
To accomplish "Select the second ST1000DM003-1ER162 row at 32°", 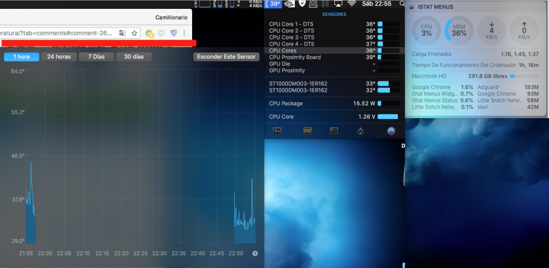I will [x=334, y=91].
